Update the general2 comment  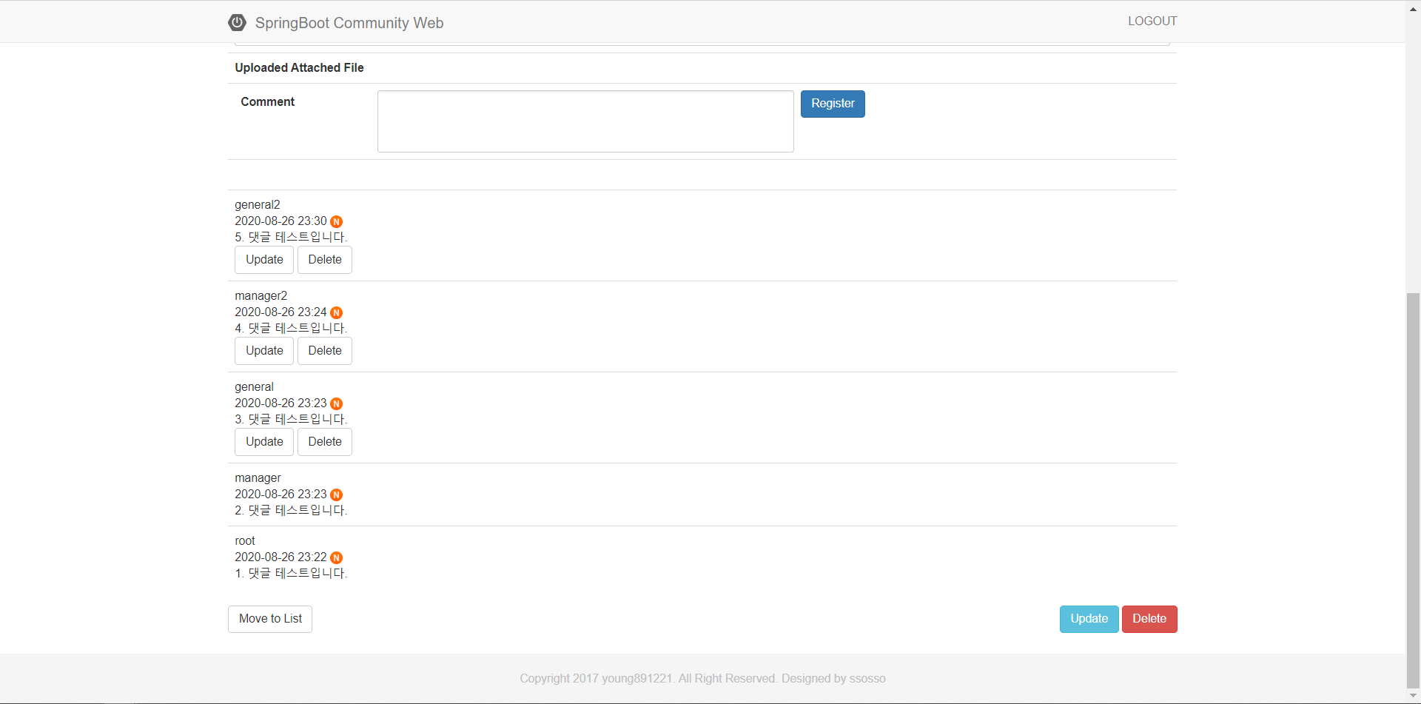click(264, 260)
